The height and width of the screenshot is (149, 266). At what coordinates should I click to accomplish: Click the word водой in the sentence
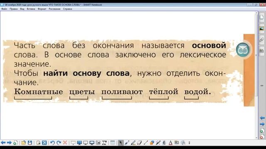coord(196,92)
